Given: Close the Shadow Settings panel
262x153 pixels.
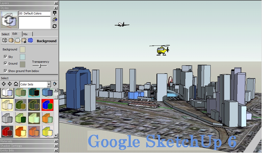Looking at the screenshot, I should [x=56, y=146].
